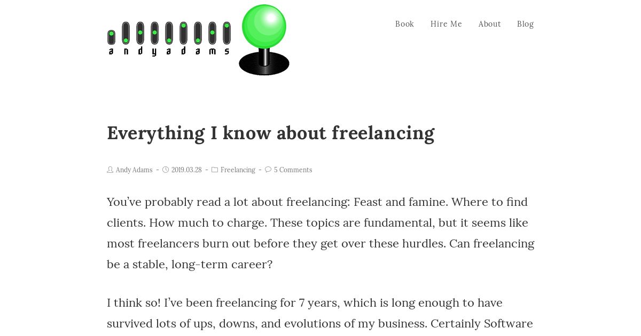Open the Book menu item

pyautogui.click(x=404, y=24)
